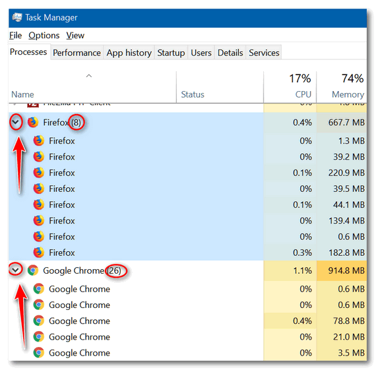
Task: Switch to the Startup tab
Action: (171, 53)
